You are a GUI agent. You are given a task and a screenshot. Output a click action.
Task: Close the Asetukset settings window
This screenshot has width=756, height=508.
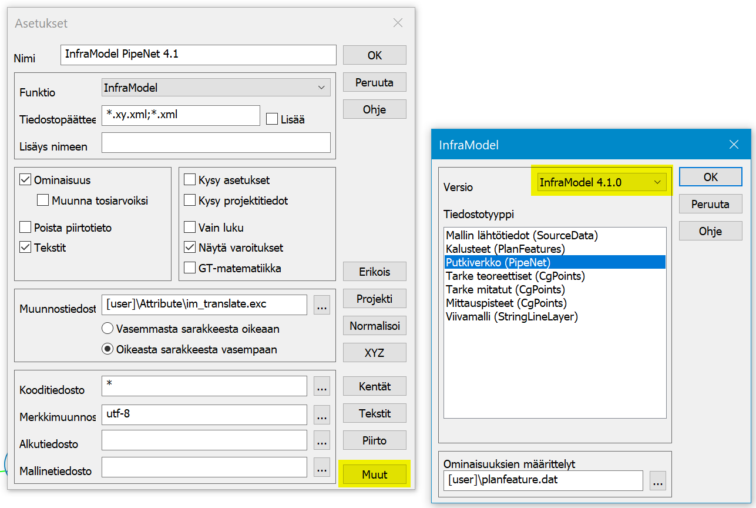pyautogui.click(x=398, y=24)
